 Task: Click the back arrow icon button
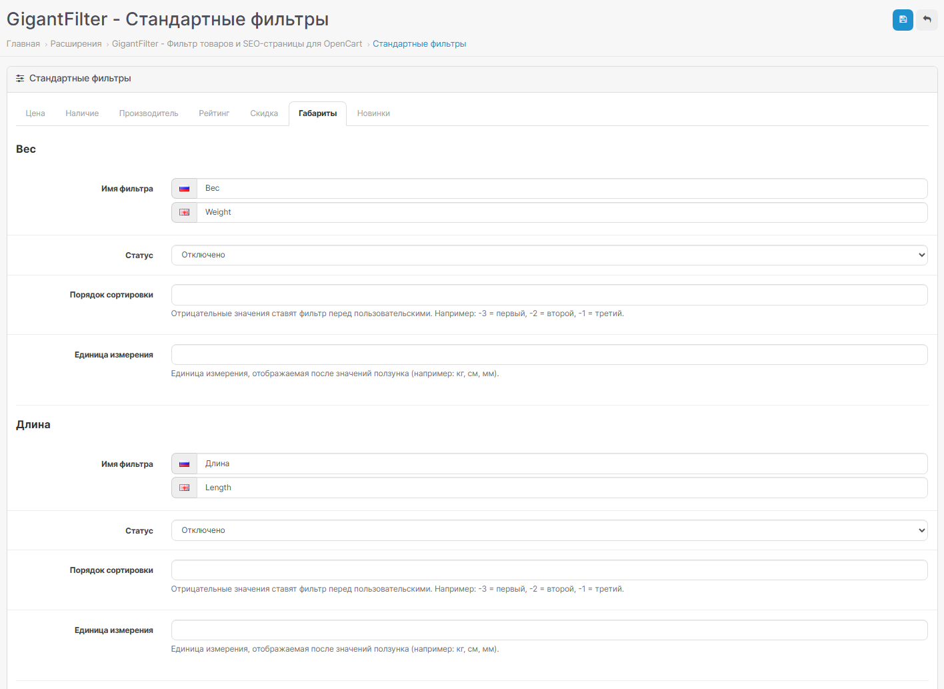pos(927,20)
